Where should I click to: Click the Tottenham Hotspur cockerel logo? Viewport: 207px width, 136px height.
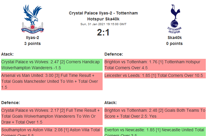174,19
